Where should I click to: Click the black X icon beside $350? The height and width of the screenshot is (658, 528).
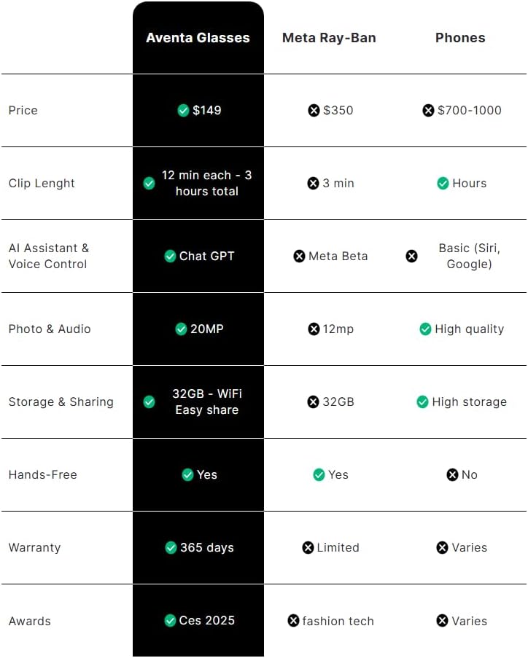coord(314,111)
